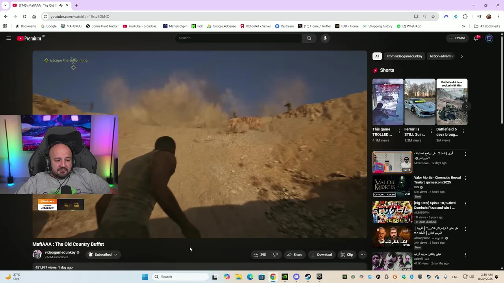The width and height of the screenshot is (504, 283).
Task: Click the address bar URL
Action: click(x=80, y=17)
